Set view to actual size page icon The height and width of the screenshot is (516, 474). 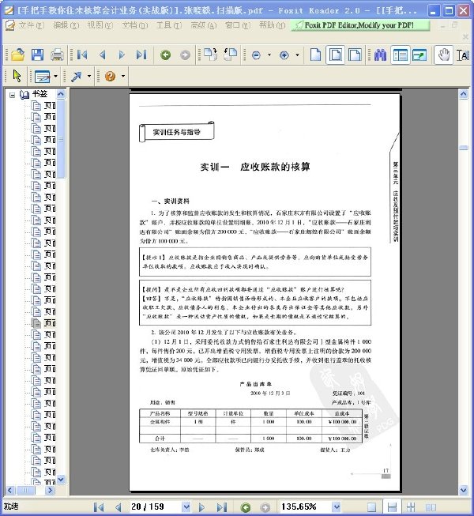click(x=316, y=55)
